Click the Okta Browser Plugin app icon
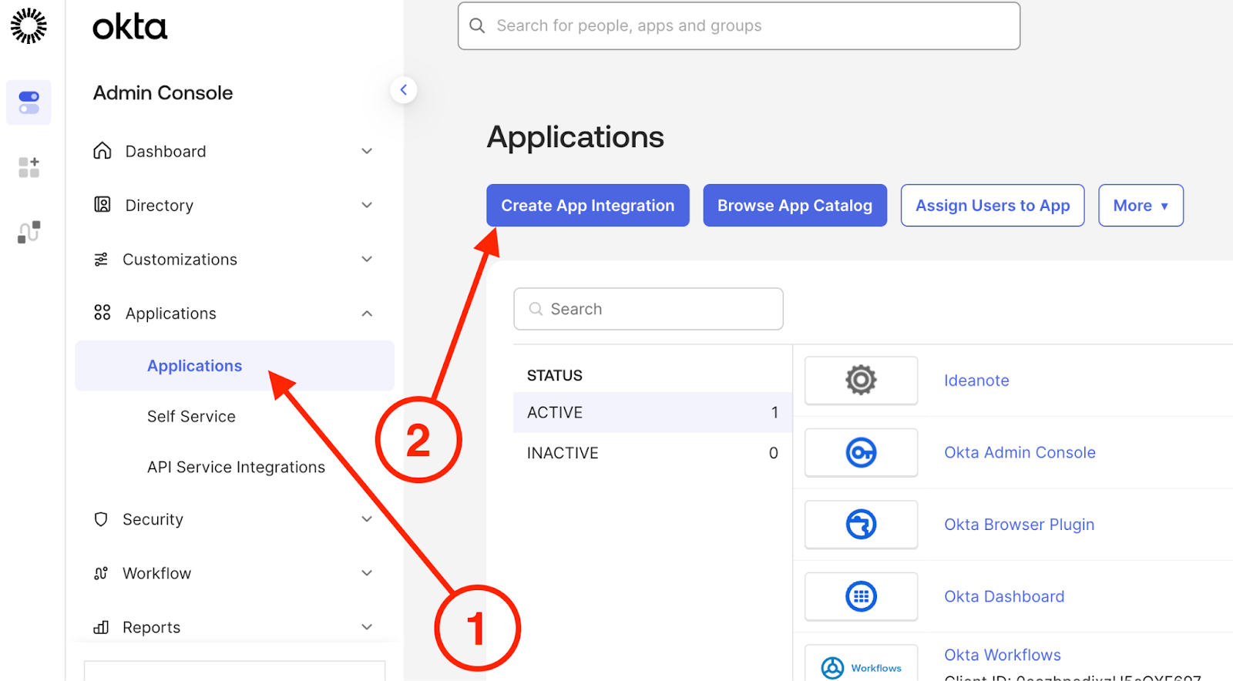The height and width of the screenshot is (681, 1233). [x=862, y=525]
